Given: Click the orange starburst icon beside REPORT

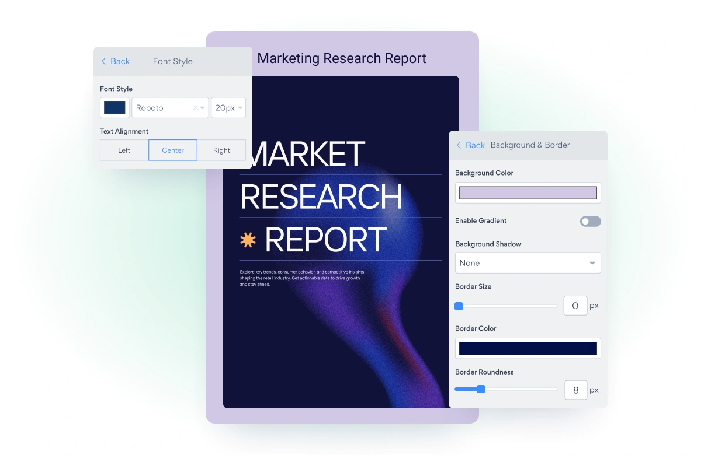Looking at the screenshot, I should pyautogui.click(x=248, y=240).
